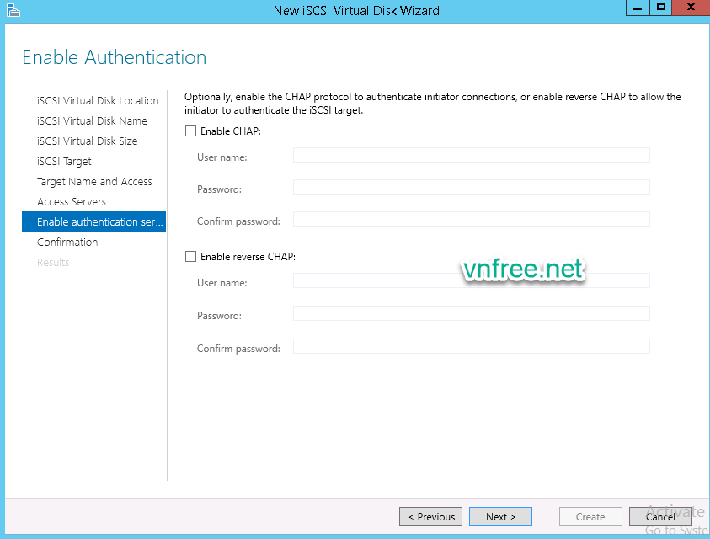Viewport: 710px width, 539px height.
Task: Select Target Name and Access step
Action: point(94,182)
